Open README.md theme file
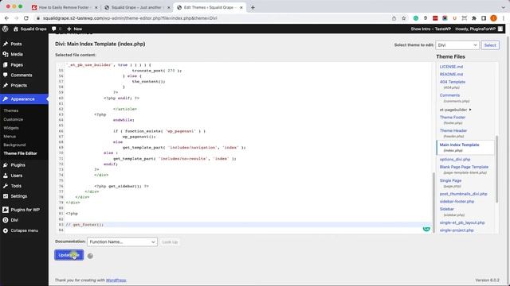The image size is (510, 286). [x=451, y=74]
